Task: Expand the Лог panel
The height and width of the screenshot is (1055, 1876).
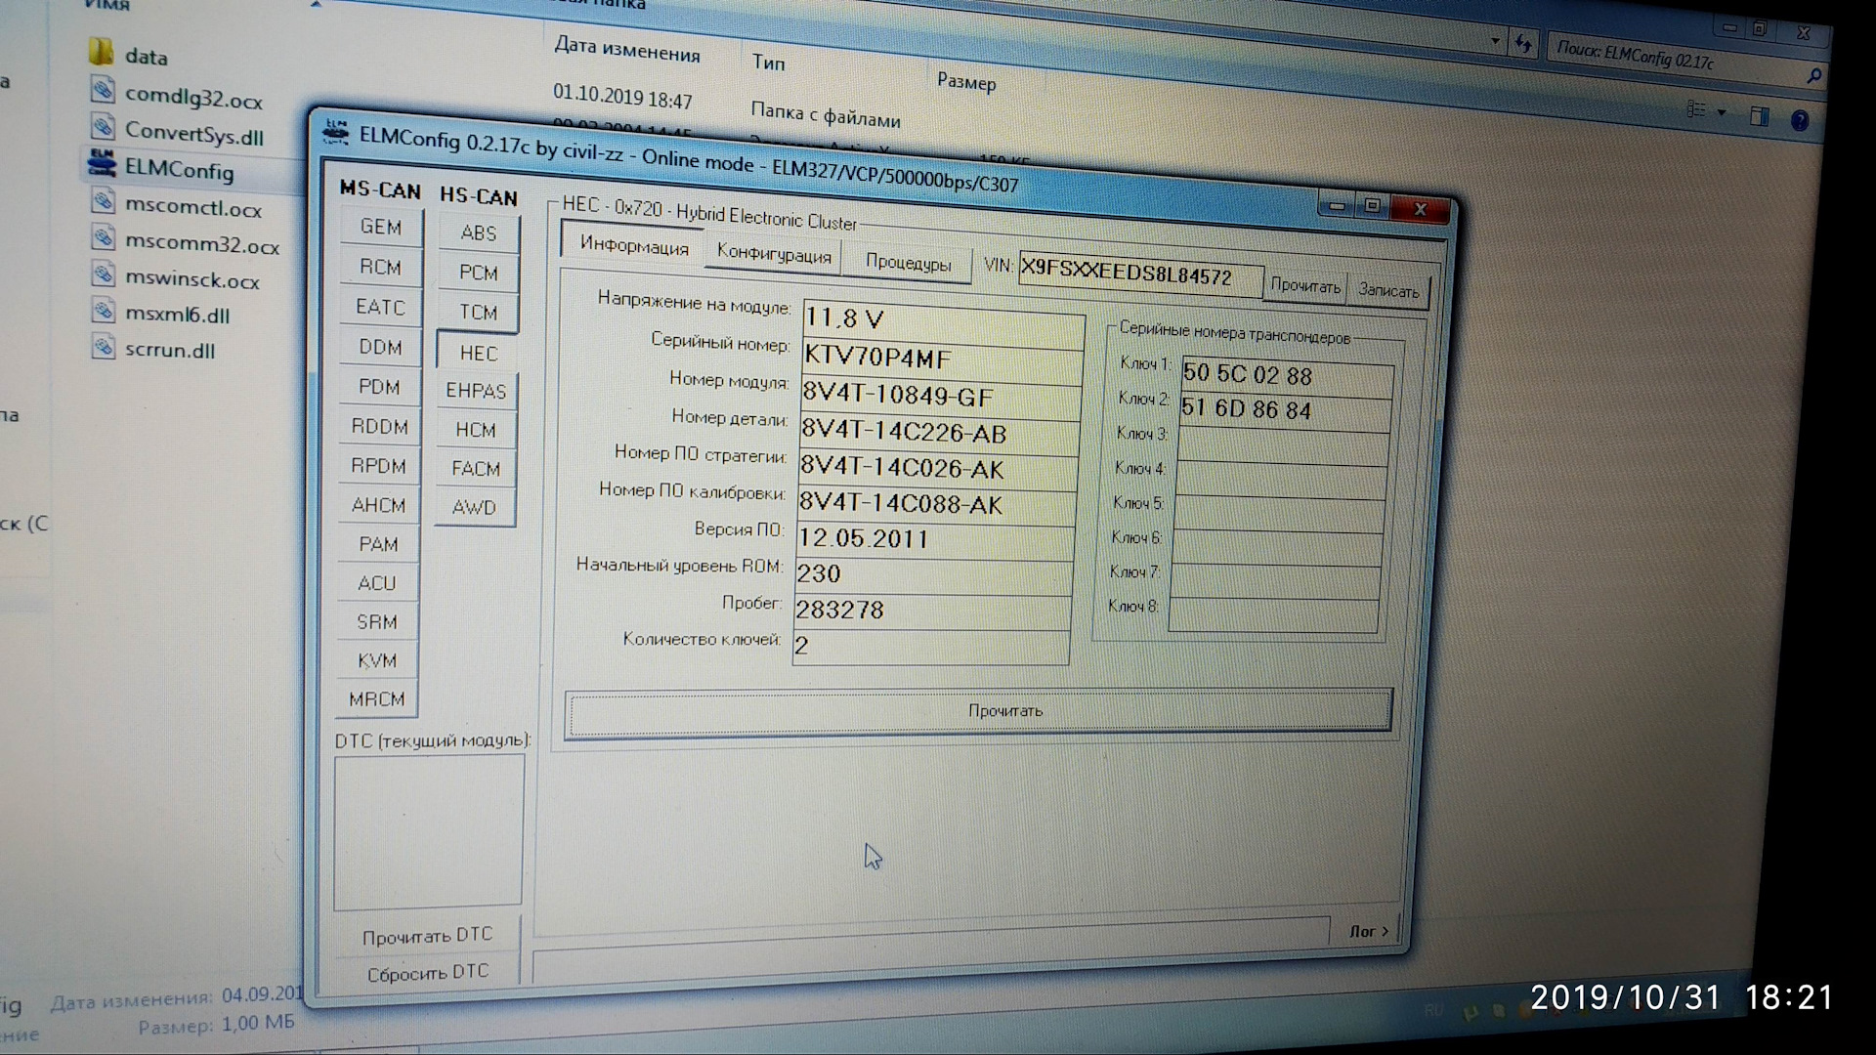Action: coord(1368,932)
